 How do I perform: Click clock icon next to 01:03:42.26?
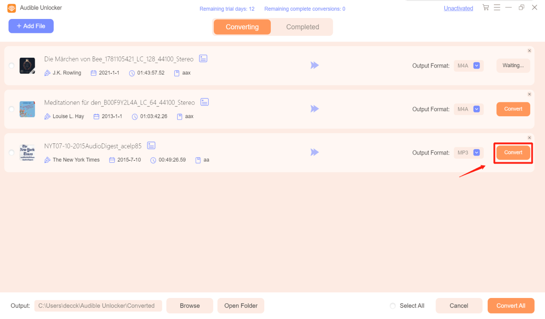click(135, 117)
